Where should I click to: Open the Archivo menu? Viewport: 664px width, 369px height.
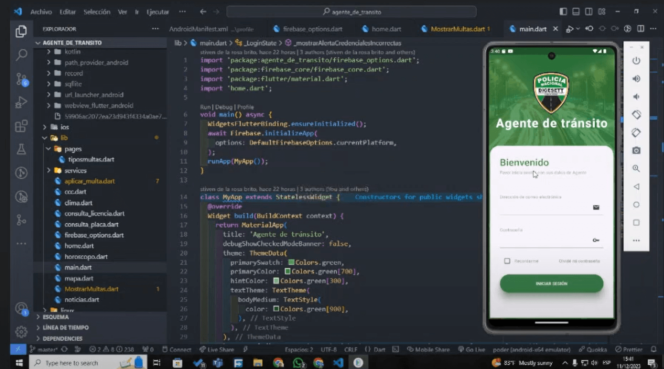pos(41,12)
